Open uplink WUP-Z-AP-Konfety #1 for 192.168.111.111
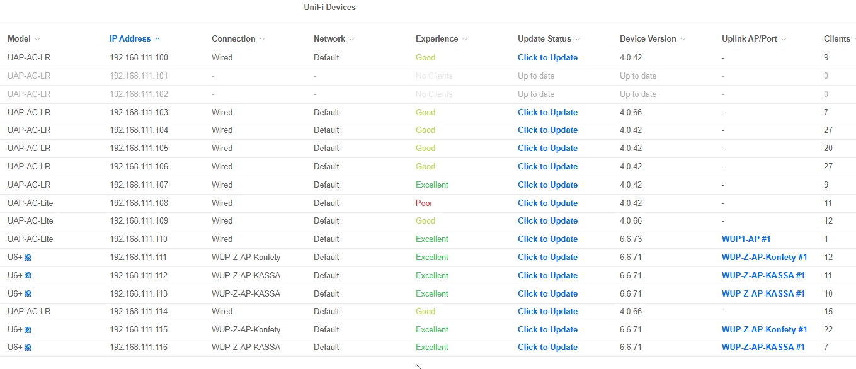856x369 pixels. pos(764,258)
